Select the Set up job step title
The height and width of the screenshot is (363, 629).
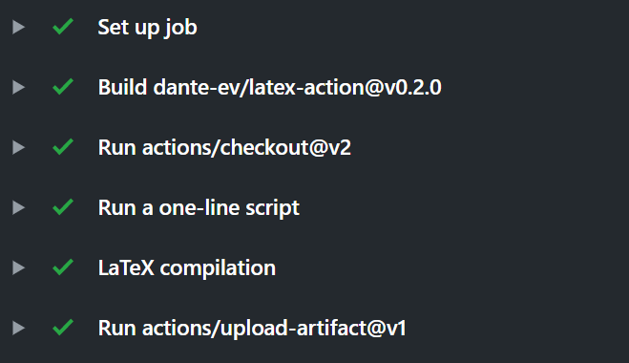[x=148, y=28]
